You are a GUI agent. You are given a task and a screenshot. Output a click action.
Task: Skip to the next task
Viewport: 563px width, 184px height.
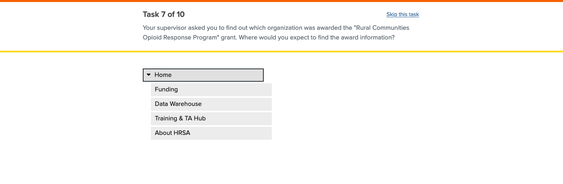tap(402, 14)
